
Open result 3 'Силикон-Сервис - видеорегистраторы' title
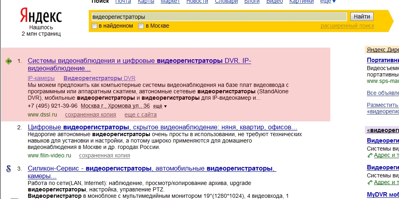(x=152, y=172)
